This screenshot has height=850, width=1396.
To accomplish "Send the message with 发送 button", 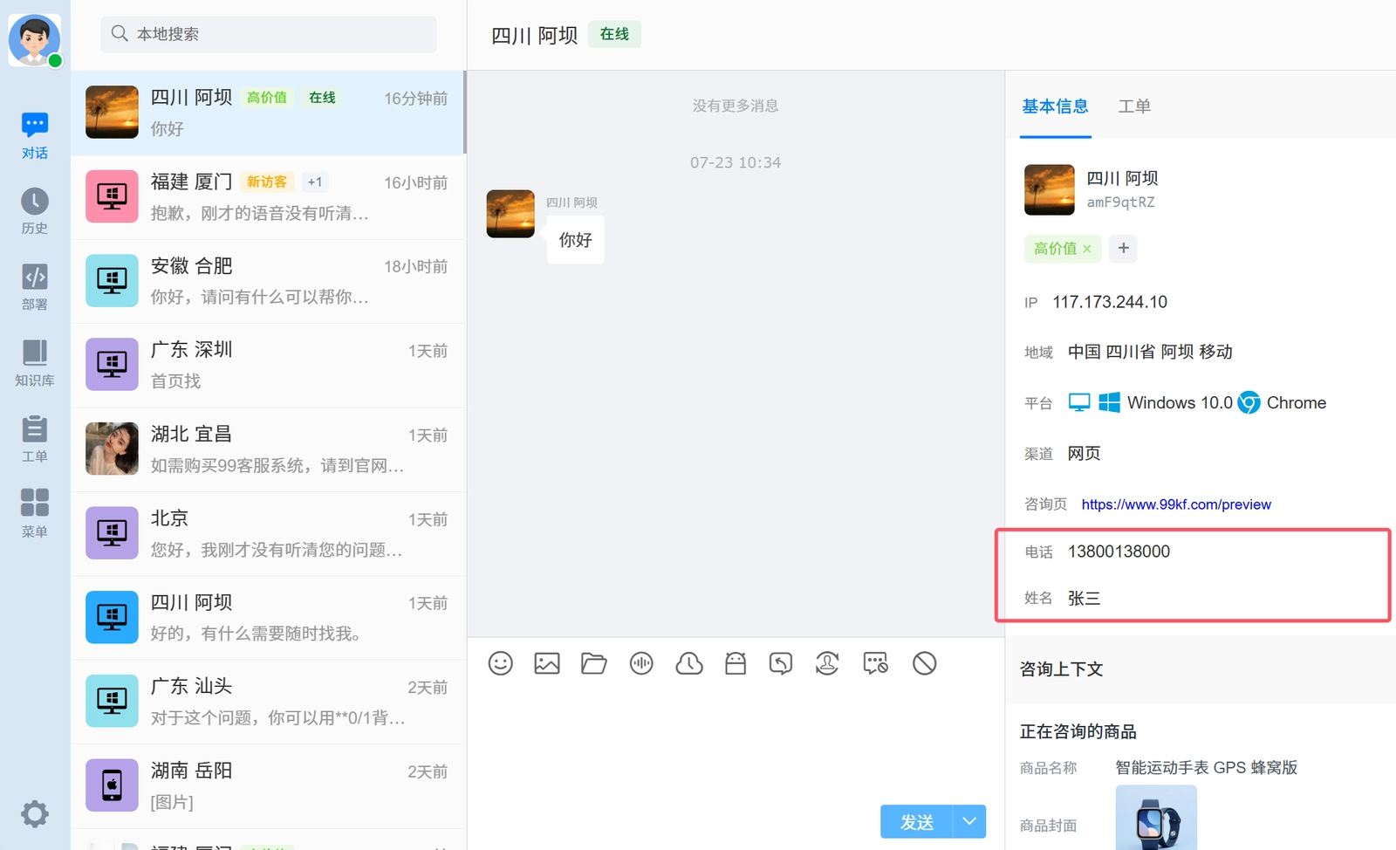I will [916, 822].
